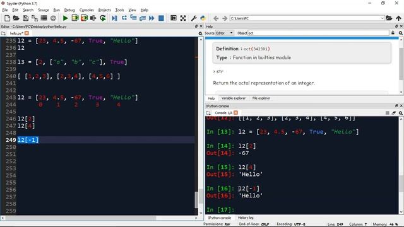The height and width of the screenshot is (227, 404).
Task: Open IPython console options icon
Action: pyautogui.click(x=401, y=113)
